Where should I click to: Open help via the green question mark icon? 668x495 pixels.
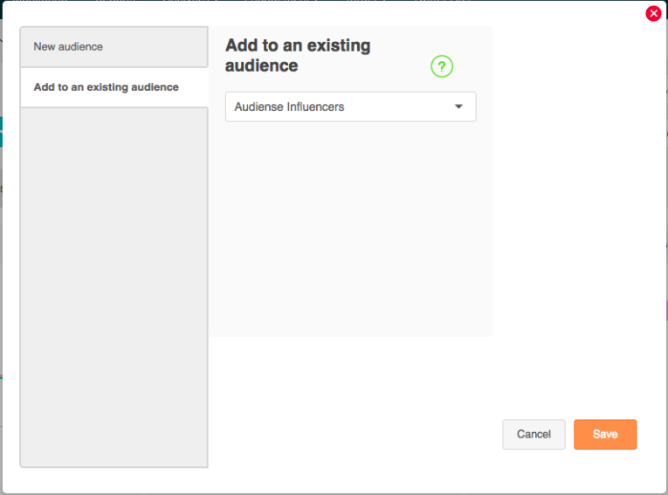[x=442, y=66]
